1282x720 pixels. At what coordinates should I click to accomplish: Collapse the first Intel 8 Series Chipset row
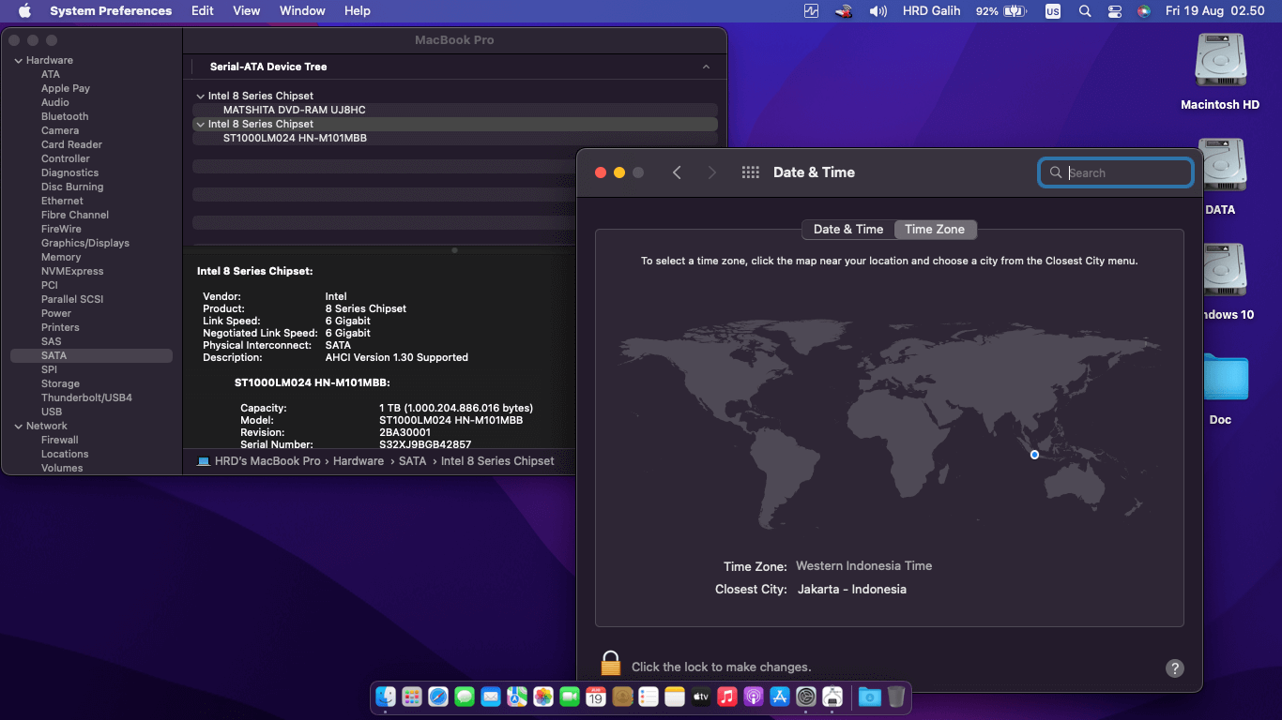coord(200,96)
